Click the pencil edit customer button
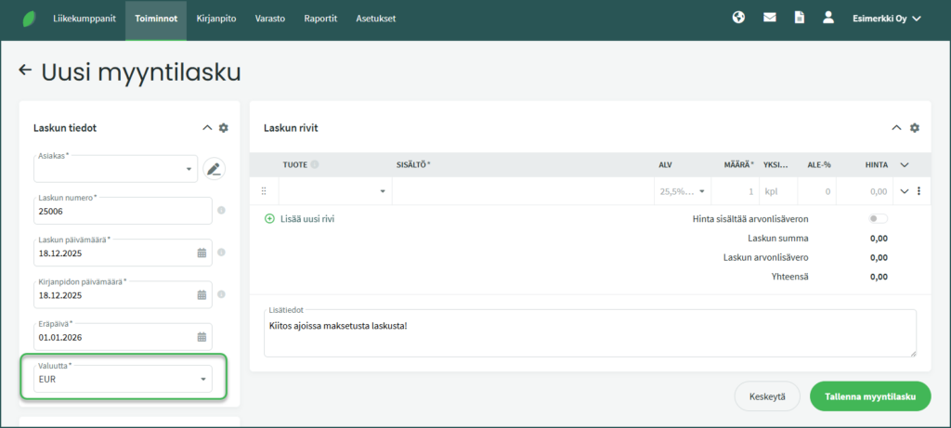Viewport: 951px width, 428px height. point(214,169)
